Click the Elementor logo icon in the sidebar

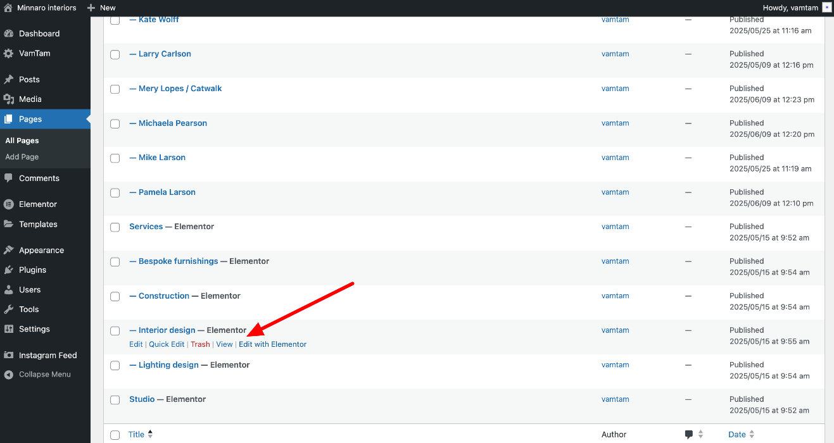[x=8, y=204]
